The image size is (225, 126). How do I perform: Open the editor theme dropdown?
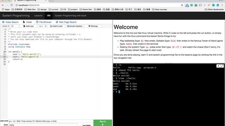point(6,26)
